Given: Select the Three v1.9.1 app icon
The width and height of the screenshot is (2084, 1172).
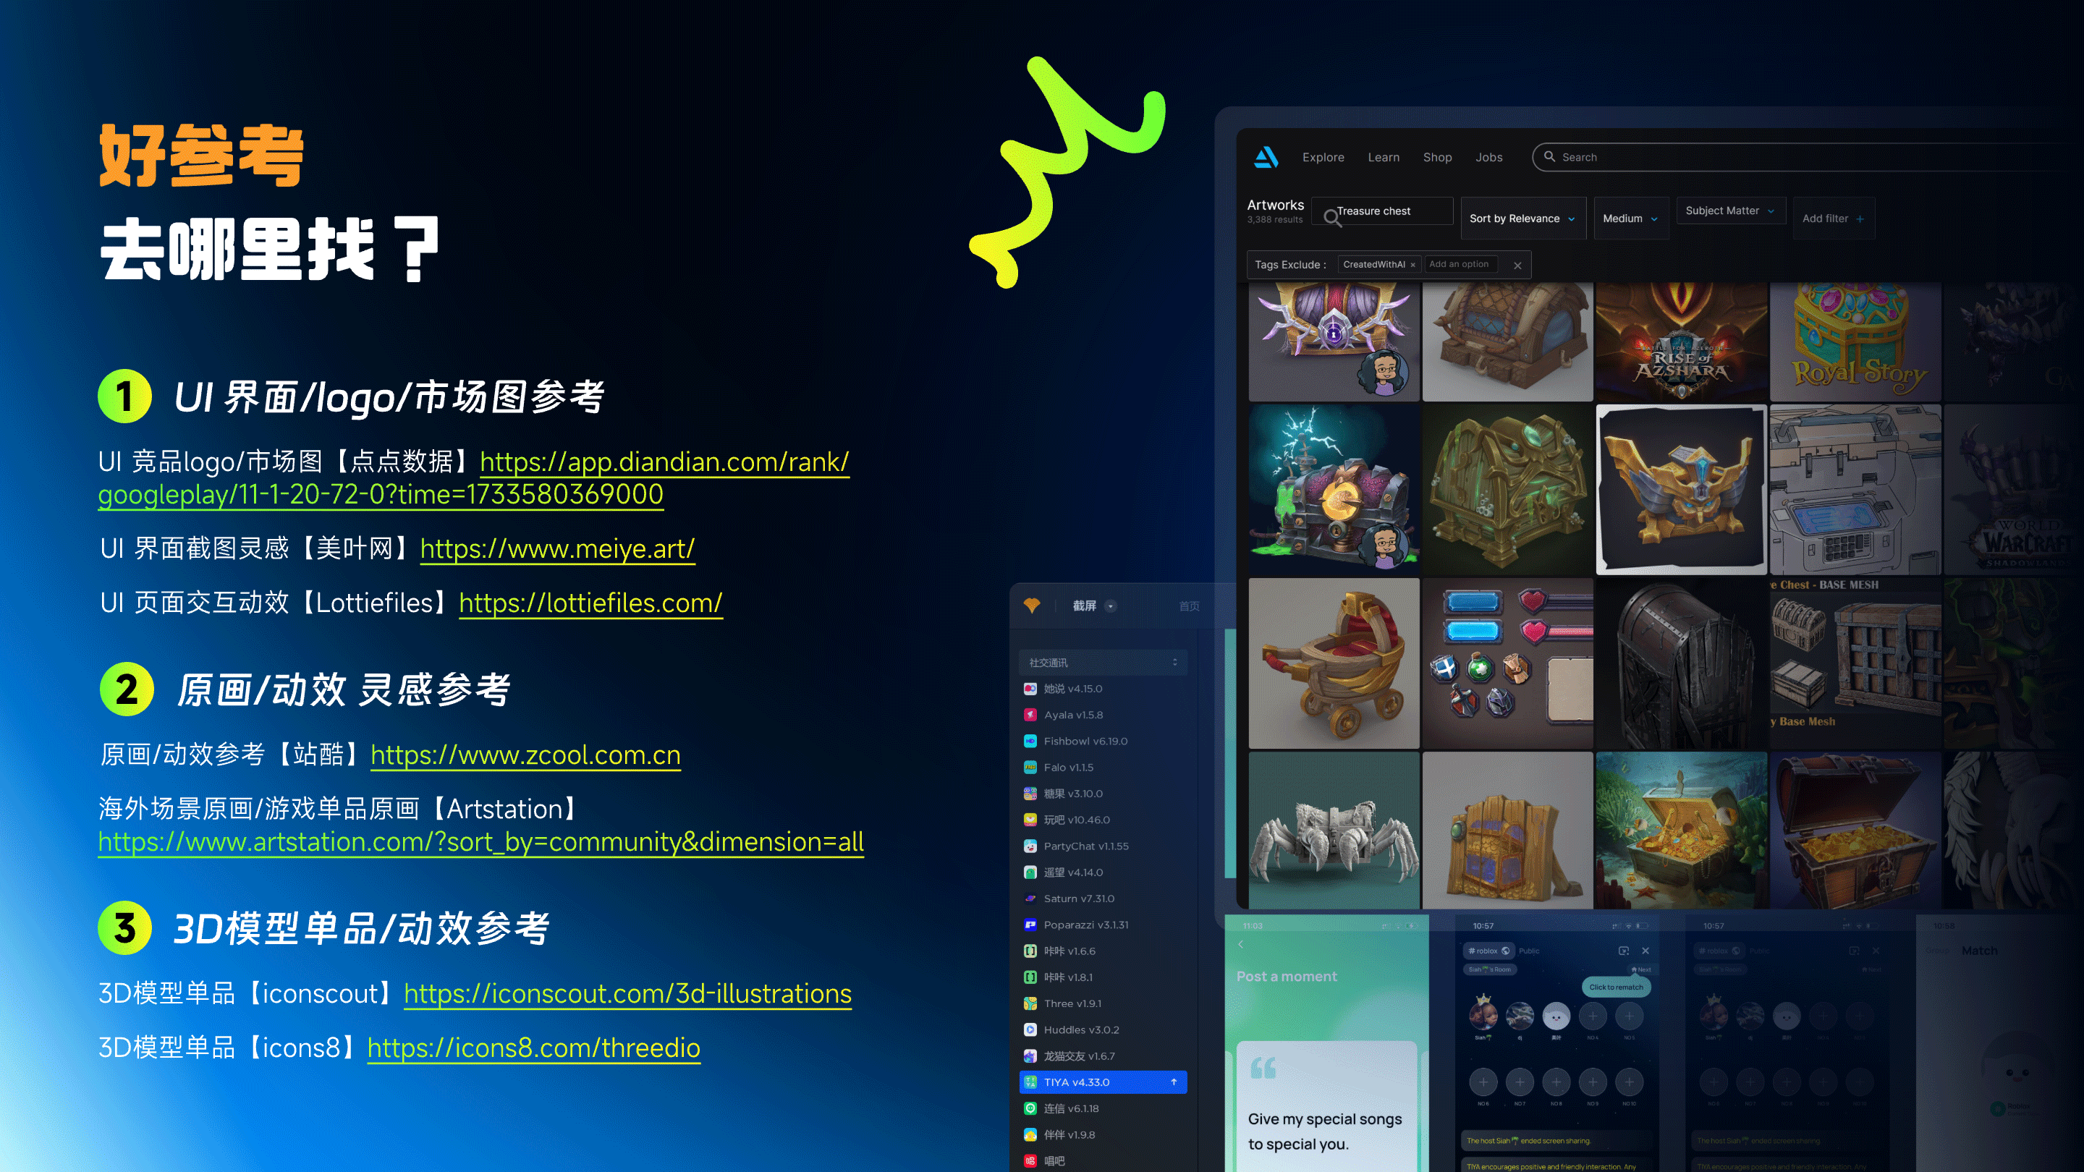Looking at the screenshot, I should click(1030, 1003).
